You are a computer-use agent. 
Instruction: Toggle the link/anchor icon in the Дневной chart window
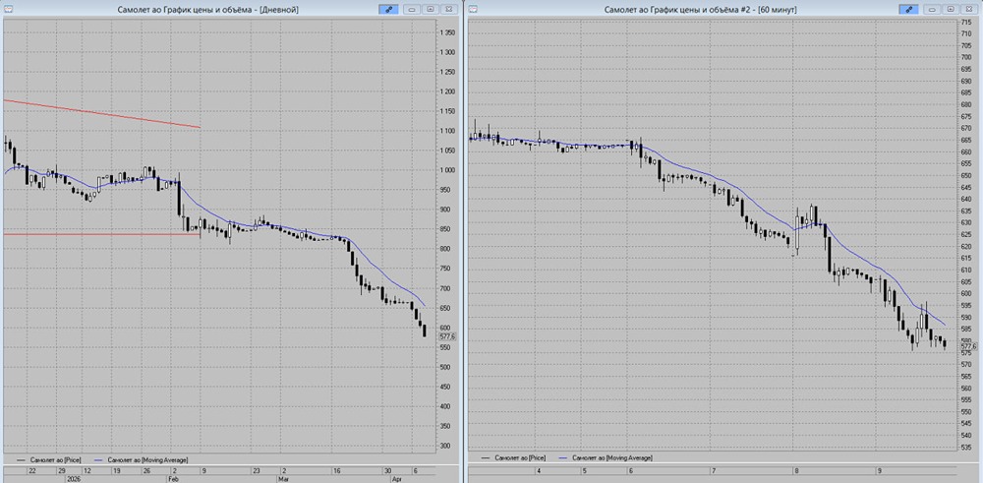pos(388,10)
